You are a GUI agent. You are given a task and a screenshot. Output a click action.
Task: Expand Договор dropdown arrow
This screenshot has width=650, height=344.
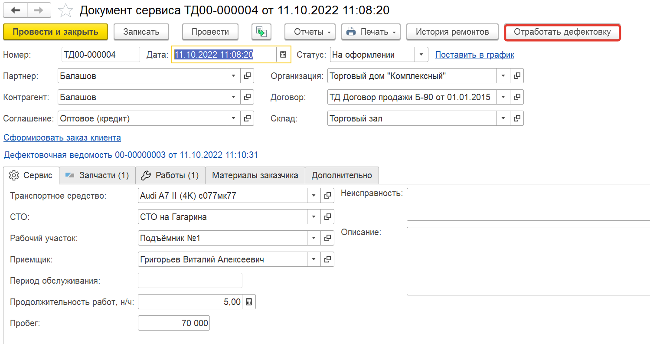(503, 97)
